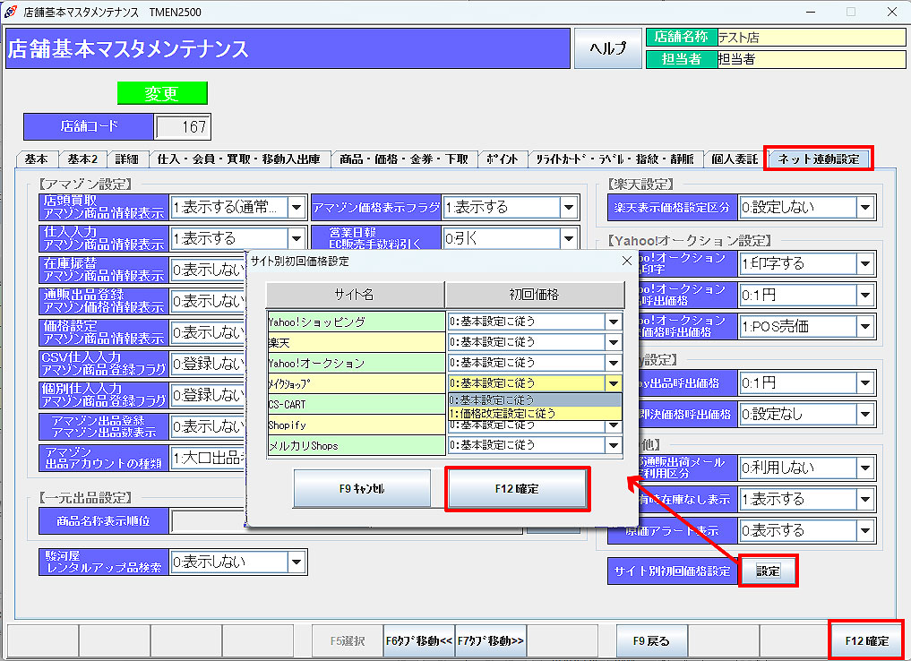Click the ヘルプ button
911x661 pixels.
[x=607, y=48]
